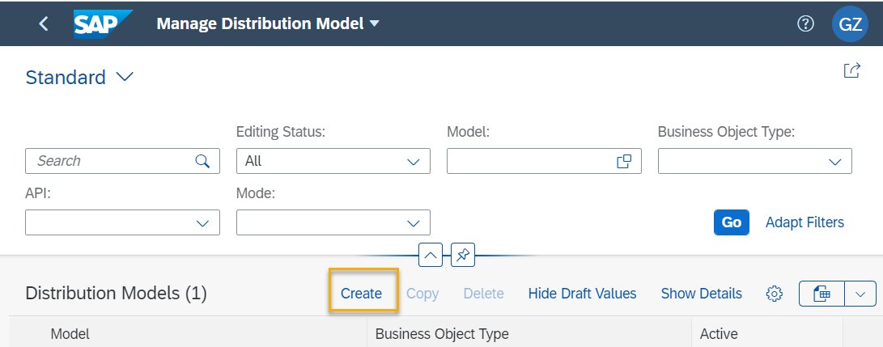Click the share icon

point(851,70)
